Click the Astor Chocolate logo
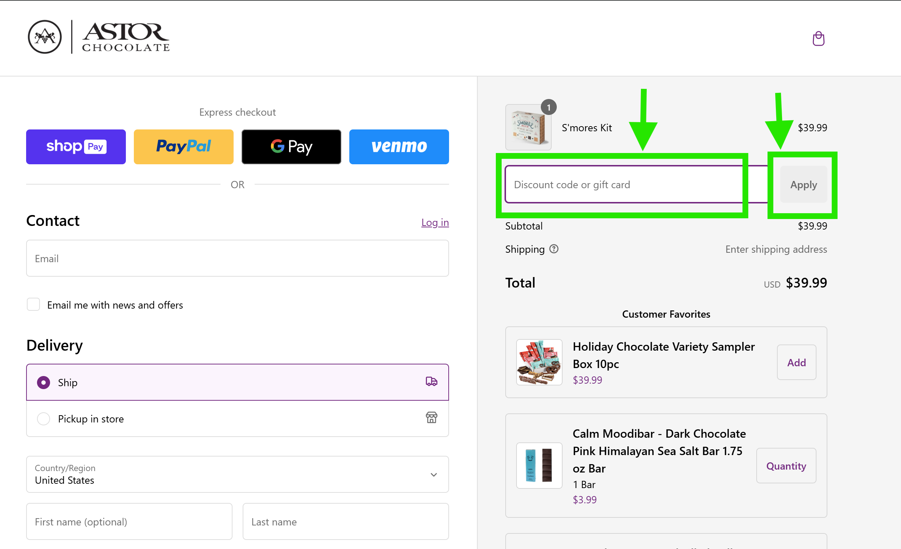Image resolution: width=901 pixels, height=549 pixels. point(99,37)
